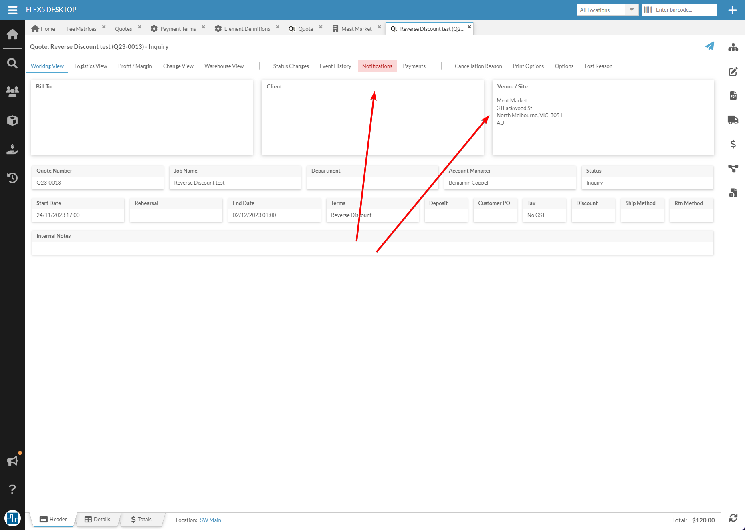
Task: Click the paper plane send icon
Action: pyautogui.click(x=709, y=46)
